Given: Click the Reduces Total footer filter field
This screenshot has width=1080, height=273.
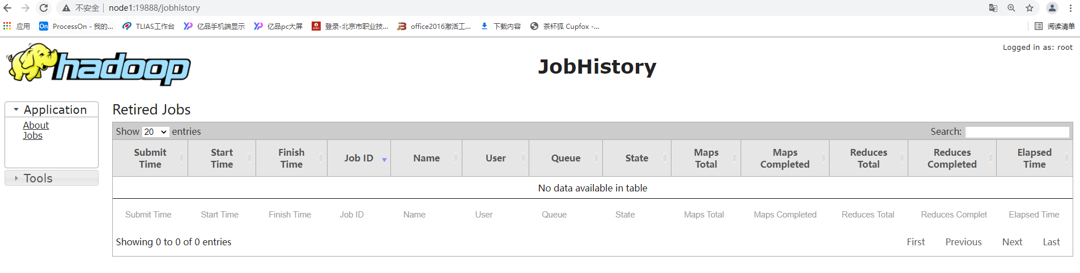Looking at the screenshot, I should click(869, 215).
